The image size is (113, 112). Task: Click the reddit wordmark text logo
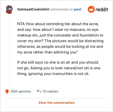102,9
